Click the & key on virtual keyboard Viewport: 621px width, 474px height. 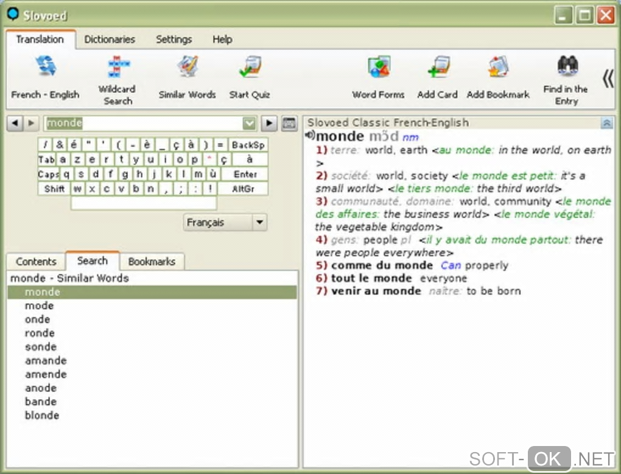[60, 145]
